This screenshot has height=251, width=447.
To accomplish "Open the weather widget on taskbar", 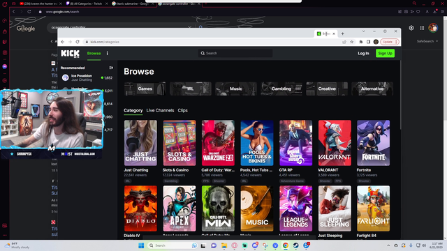I will pos(17,245).
